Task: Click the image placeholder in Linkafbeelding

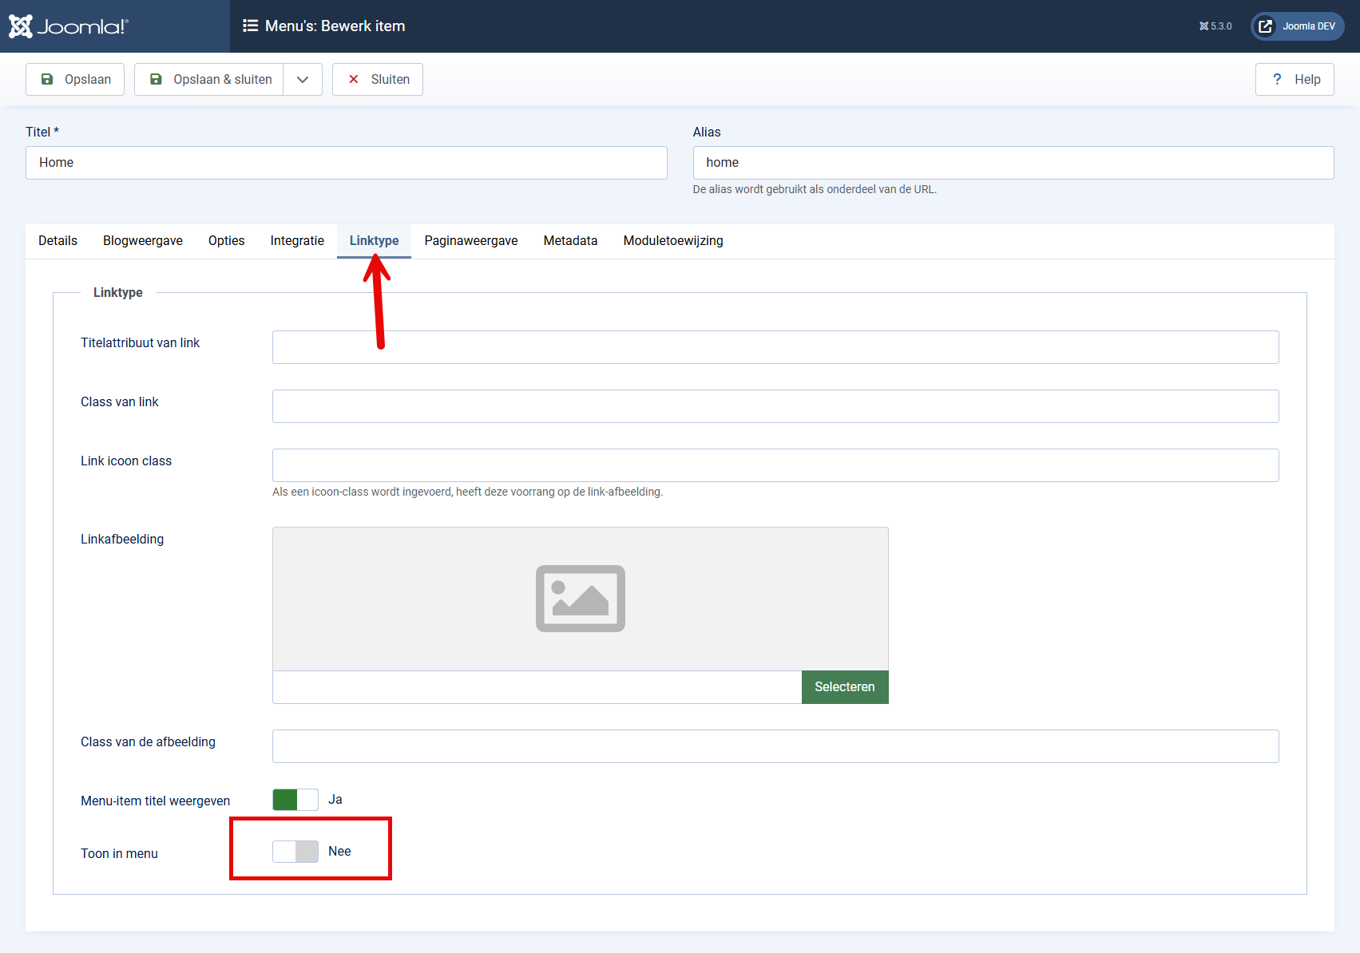Action: pos(580,599)
